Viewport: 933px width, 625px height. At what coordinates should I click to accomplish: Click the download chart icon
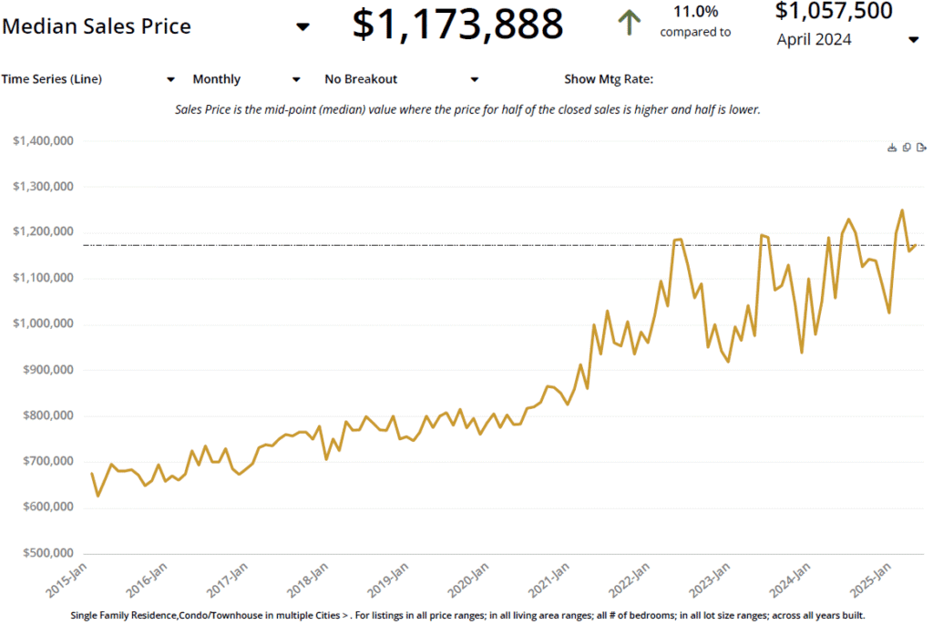tap(892, 148)
